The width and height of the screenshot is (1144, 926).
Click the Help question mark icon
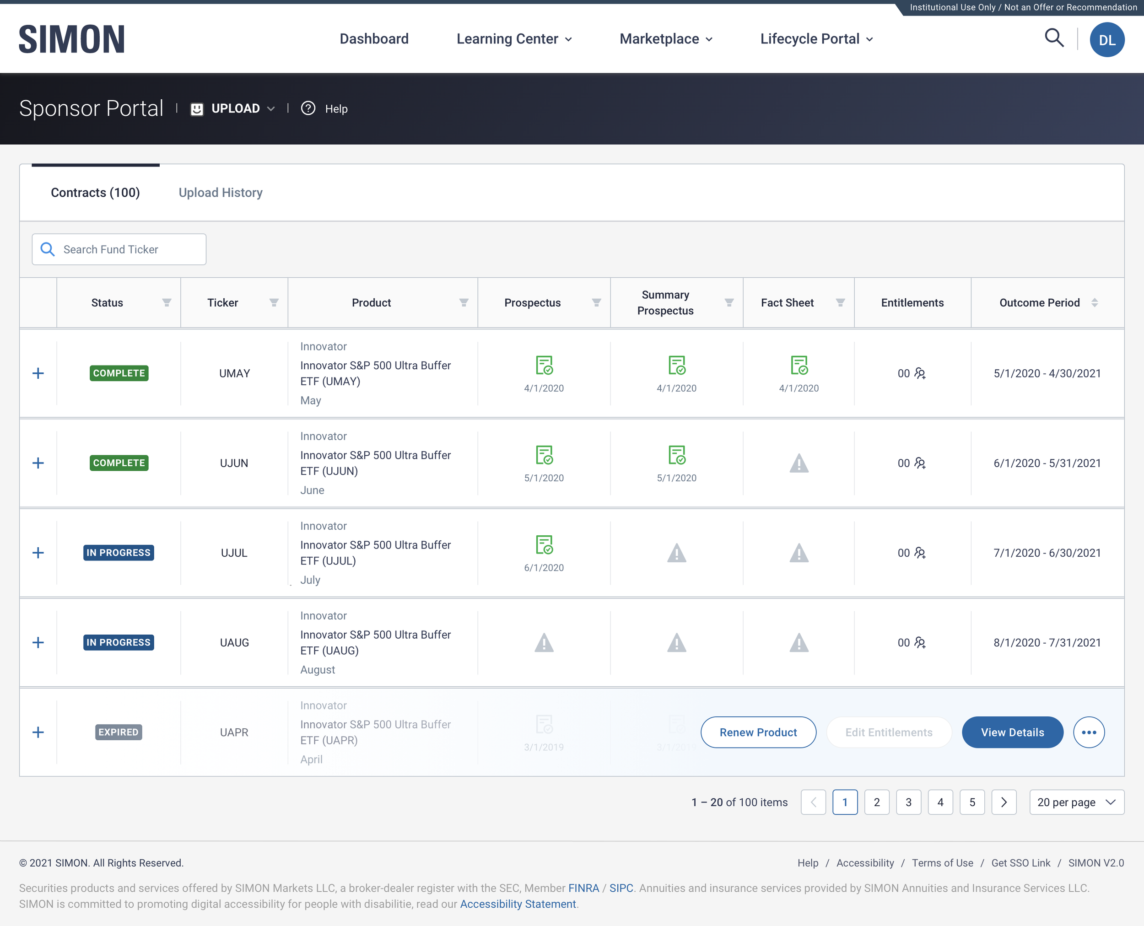[x=308, y=108]
